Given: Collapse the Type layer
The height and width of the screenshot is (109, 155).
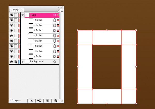Looking at the screenshot, I should (x=23, y=15).
